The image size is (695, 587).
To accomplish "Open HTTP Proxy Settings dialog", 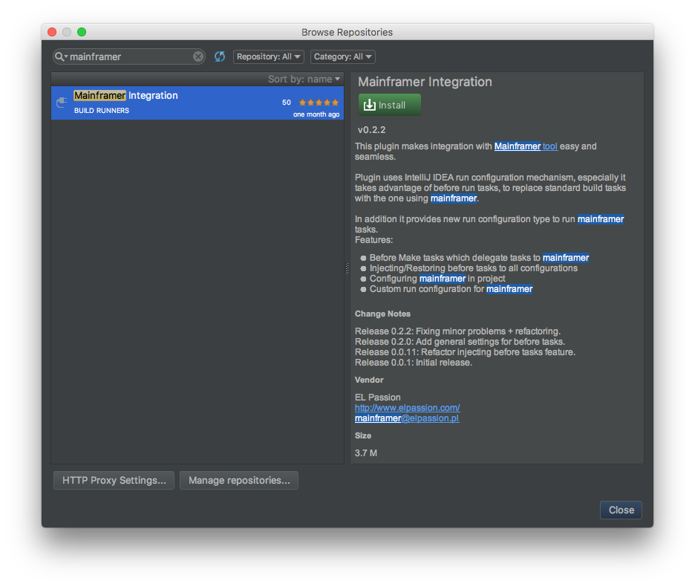I will click(114, 481).
